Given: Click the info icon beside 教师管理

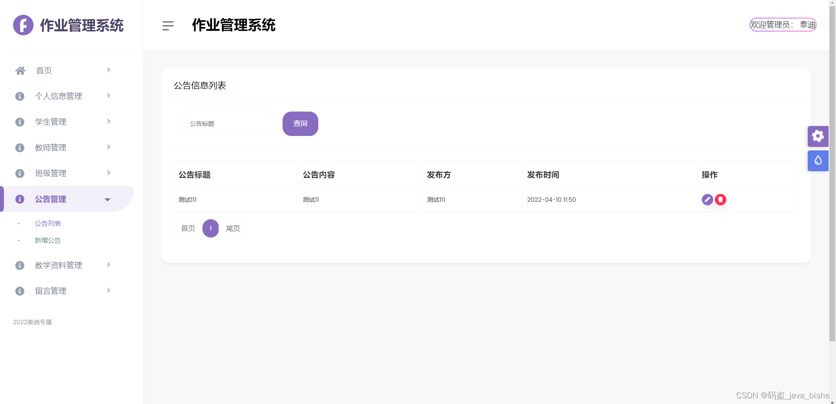Looking at the screenshot, I should pyautogui.click(x=20, y=148).
